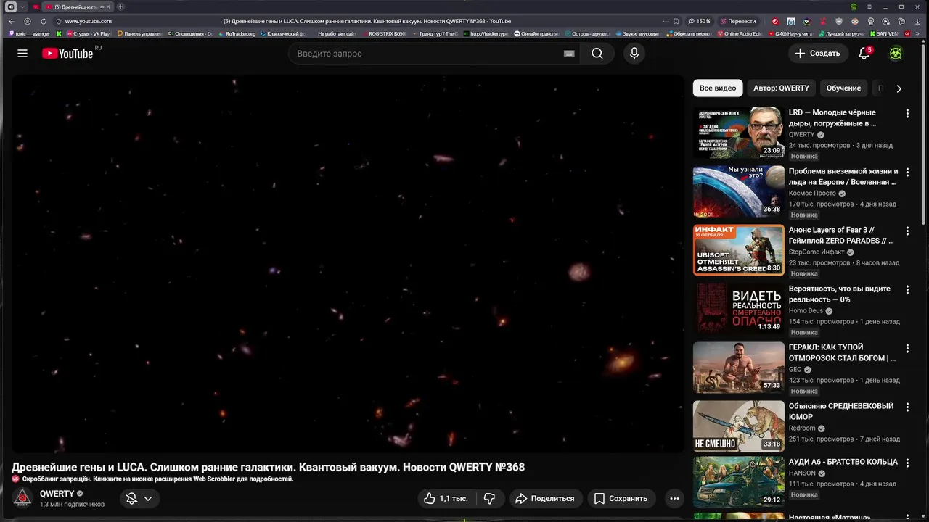Open options menu for LRD video
929x522 pixels.
pos(907,113)
